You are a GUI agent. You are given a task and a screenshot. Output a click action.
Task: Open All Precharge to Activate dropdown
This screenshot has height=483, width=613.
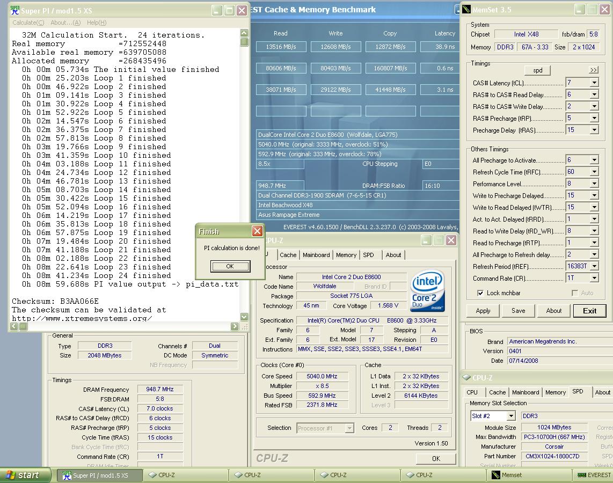pyautogui.click(x=594, y=160)
